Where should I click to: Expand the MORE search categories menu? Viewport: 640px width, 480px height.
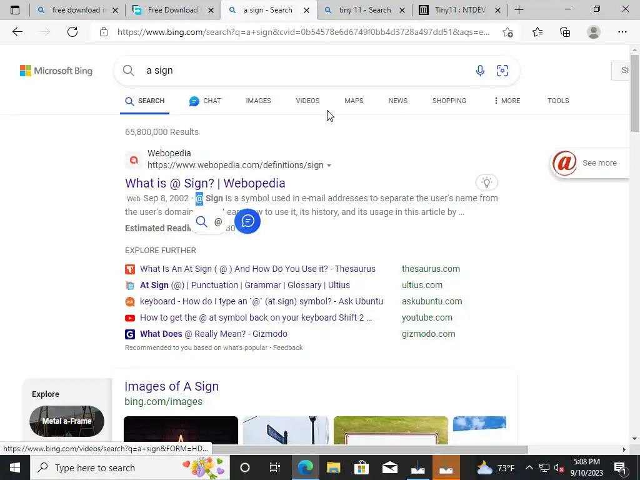[x=507, y=101]
